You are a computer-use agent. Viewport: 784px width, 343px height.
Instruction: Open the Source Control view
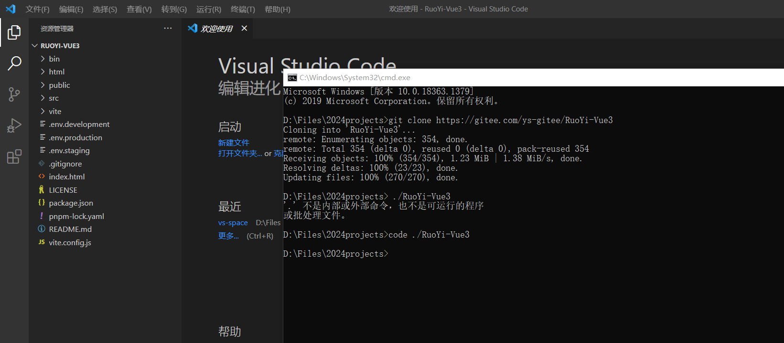(14, 94)
